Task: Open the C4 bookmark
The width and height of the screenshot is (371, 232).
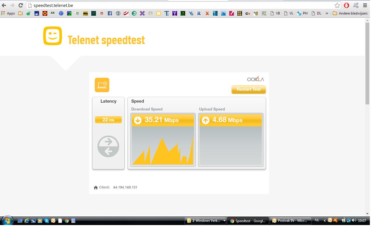Action: pyautogui.click(x=248, y=13)
